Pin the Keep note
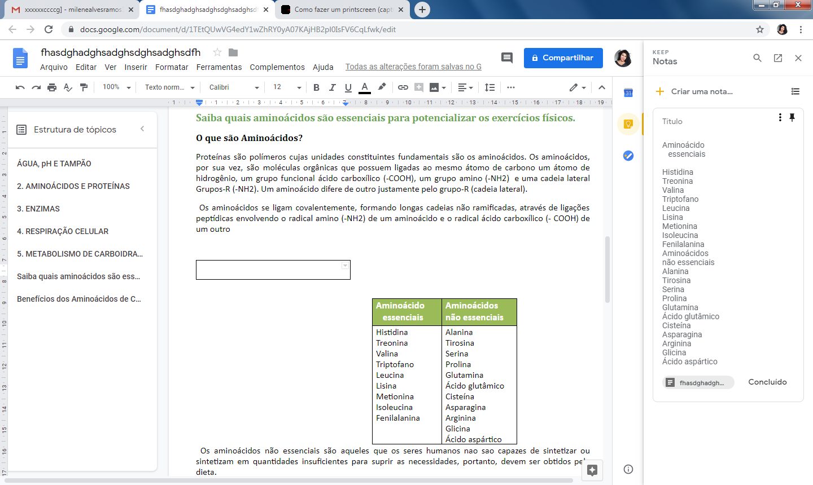Viewport: 813px width, 485px height. (x=792, y=117)
